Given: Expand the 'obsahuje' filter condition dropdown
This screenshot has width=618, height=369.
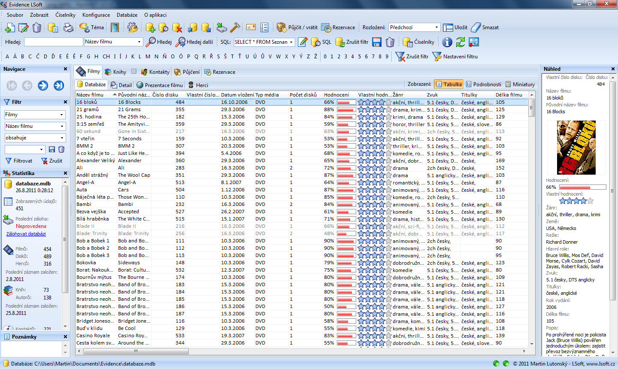Looking at the screenshot, I should (62, 138).
